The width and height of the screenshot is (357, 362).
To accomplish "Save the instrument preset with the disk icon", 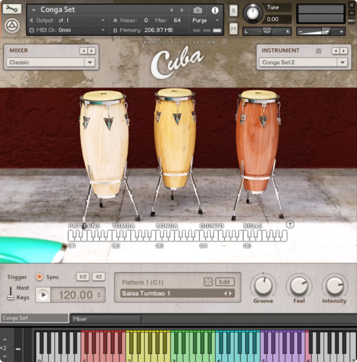I will 319,51.
